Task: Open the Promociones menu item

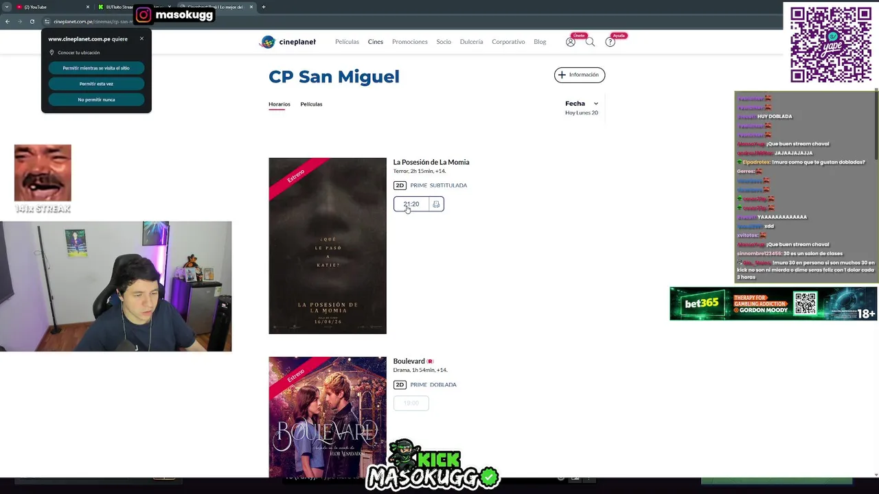Action: 410,42
